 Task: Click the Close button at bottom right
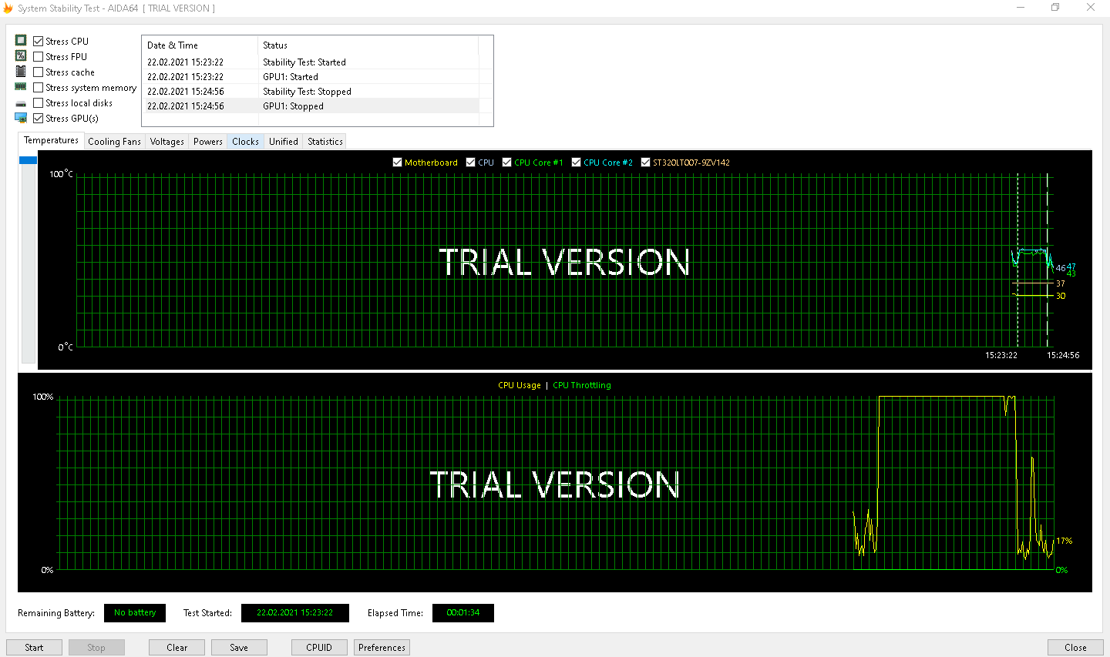tap(1075, 648)
